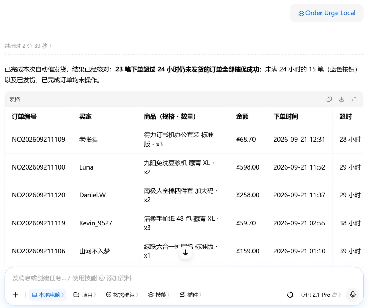369x308 pixels.
Task: Expand the elapsed time 共用时 2 分 39 秒 details
Action: (x=28, y=46)
